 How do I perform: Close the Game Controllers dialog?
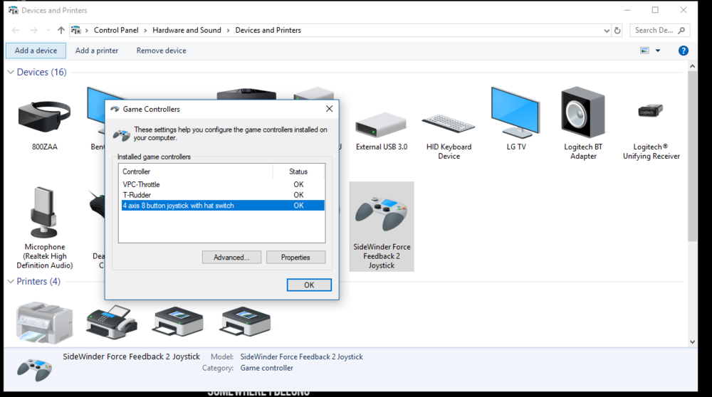pyautogui.click(x=329, y=109)
